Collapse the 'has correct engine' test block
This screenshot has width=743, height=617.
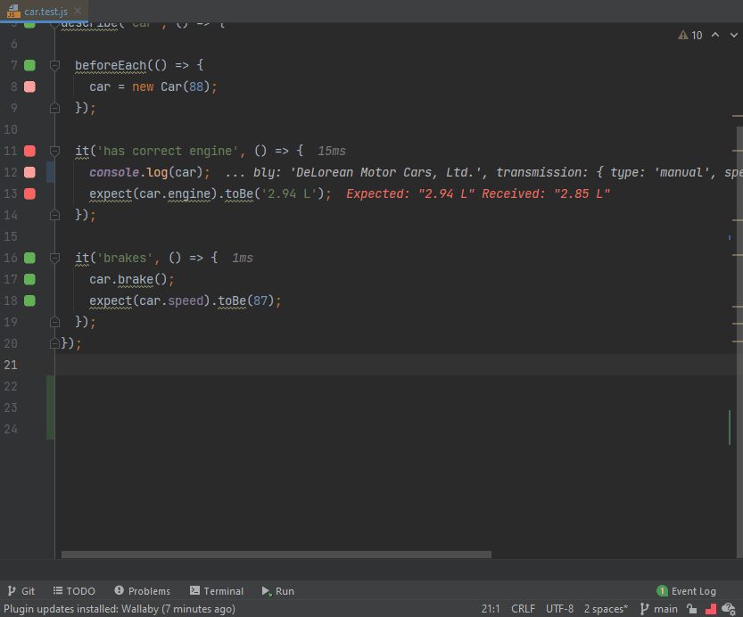(x=54, y=152)
